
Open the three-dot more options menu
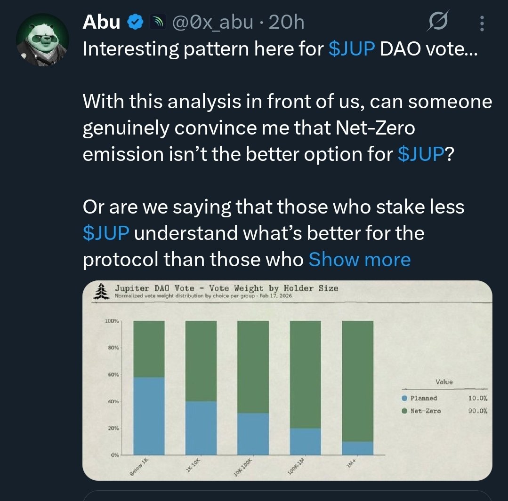(x=482, y=22)
